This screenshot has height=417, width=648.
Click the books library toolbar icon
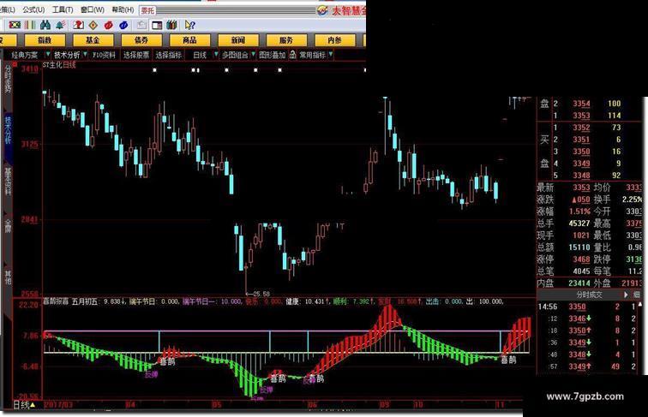[171, 25]
